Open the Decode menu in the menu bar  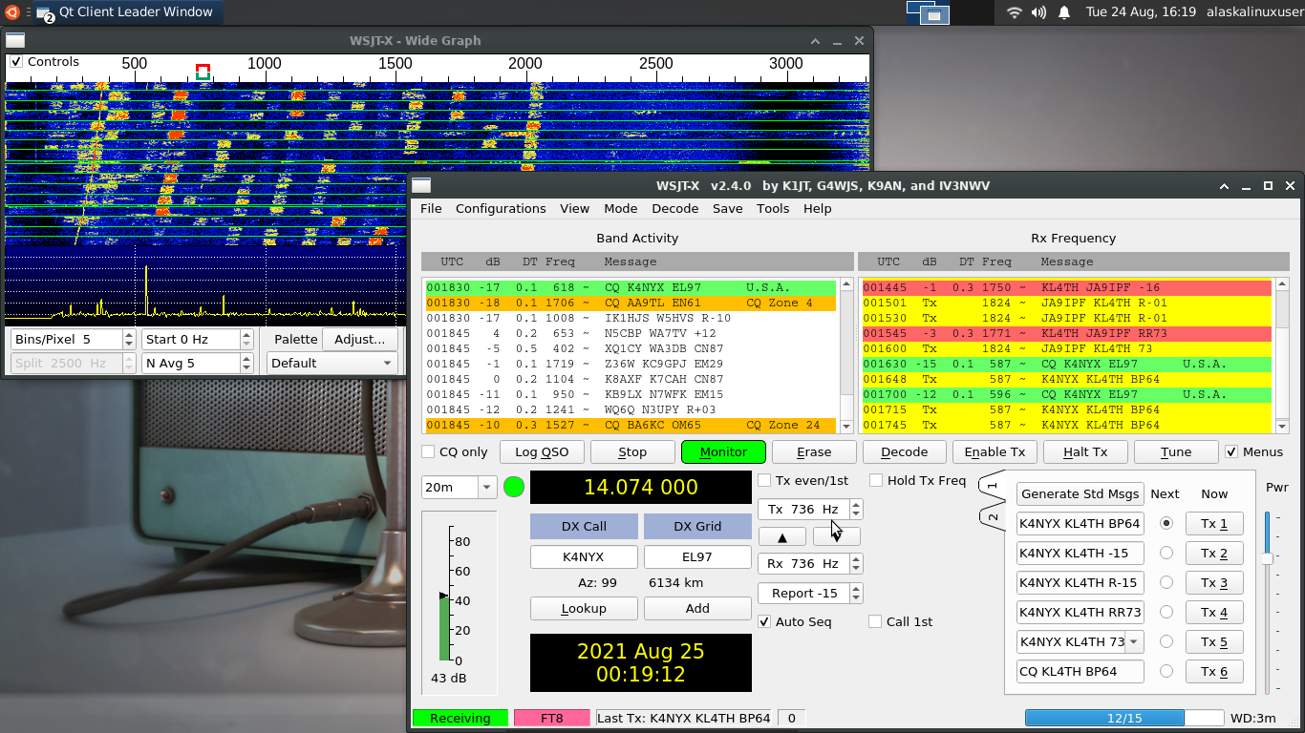tap(674, 208)
